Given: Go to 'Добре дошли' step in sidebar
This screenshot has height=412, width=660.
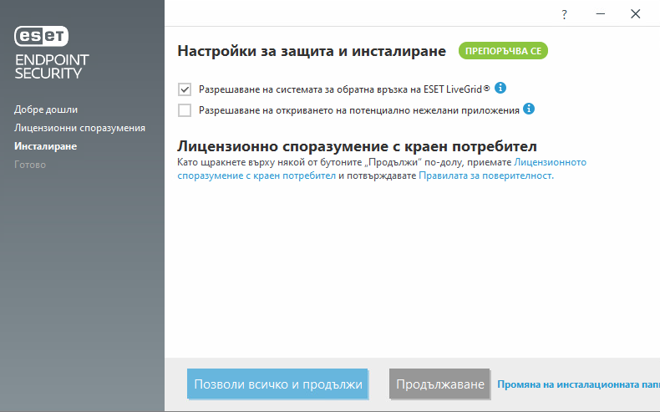Looking at the screenshot, I should point(46,109).
